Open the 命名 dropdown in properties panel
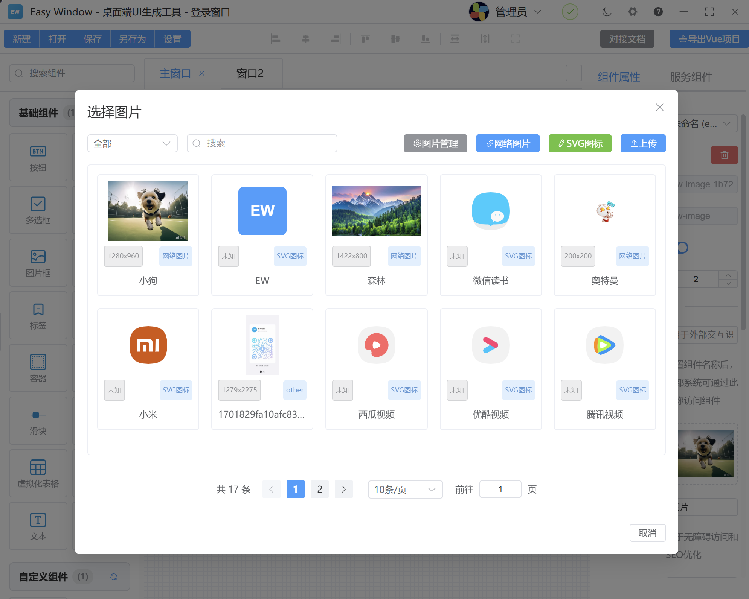Image resolution: width=749 pixels, height=599 pixels. click(x=707, y=123)
